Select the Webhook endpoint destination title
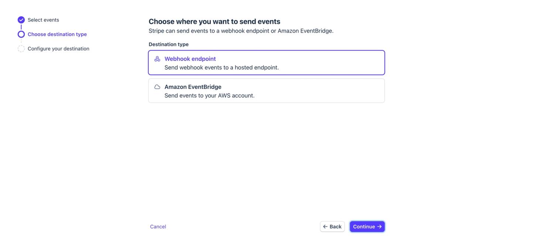Image resolution: width=541 pixels, height=241 pixels. [190, 59]
